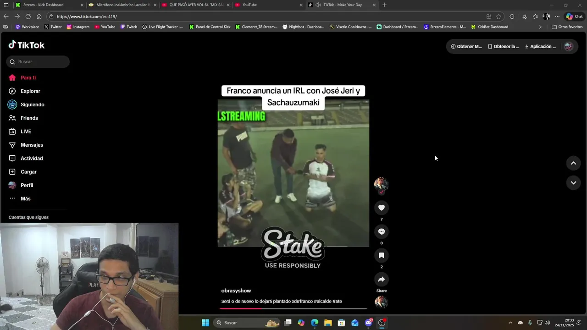Close the TikTok - Make Your Day tab
The image size is (587, 330).
(374, 5)
